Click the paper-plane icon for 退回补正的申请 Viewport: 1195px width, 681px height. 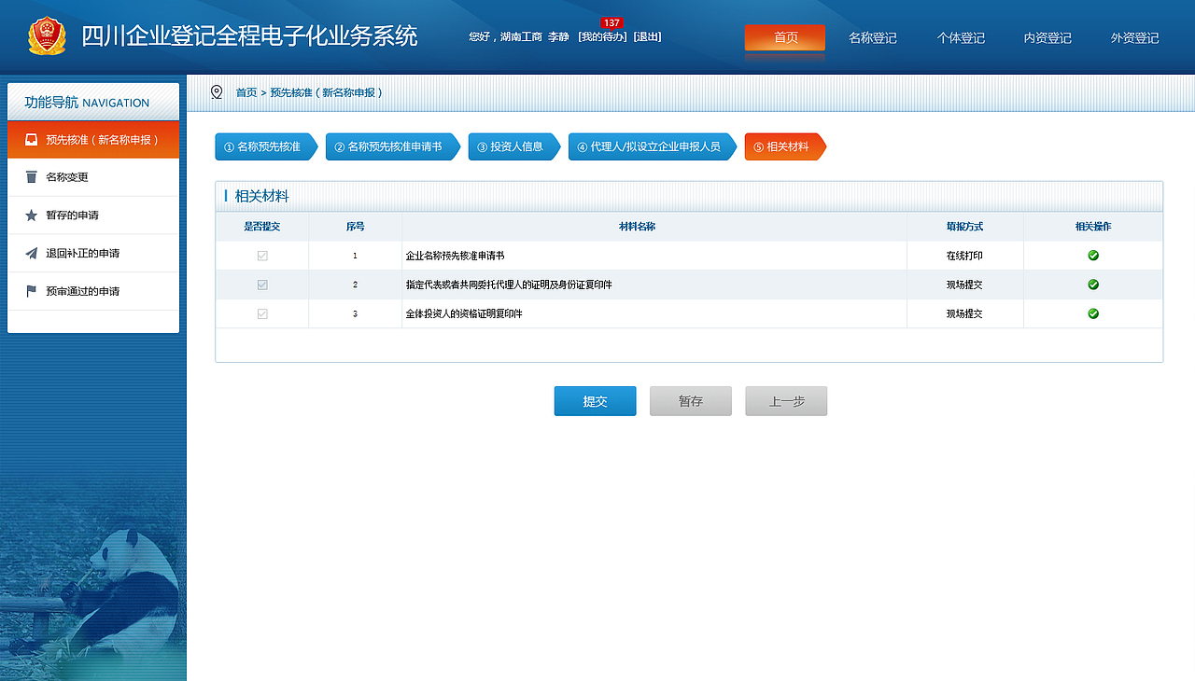(x=30, y=253)
